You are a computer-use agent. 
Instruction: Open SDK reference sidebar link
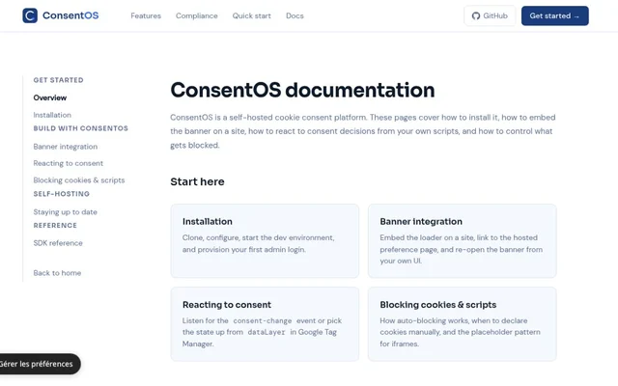[58, 243]
